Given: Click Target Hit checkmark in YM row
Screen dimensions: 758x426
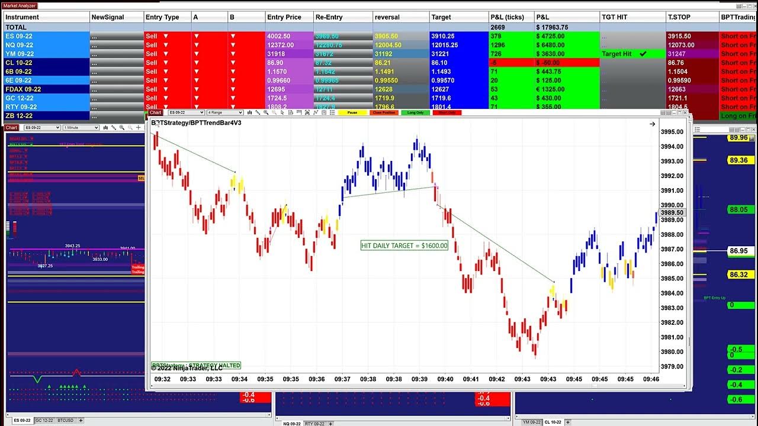Looking at the screenshot, I should pos(643,54).
